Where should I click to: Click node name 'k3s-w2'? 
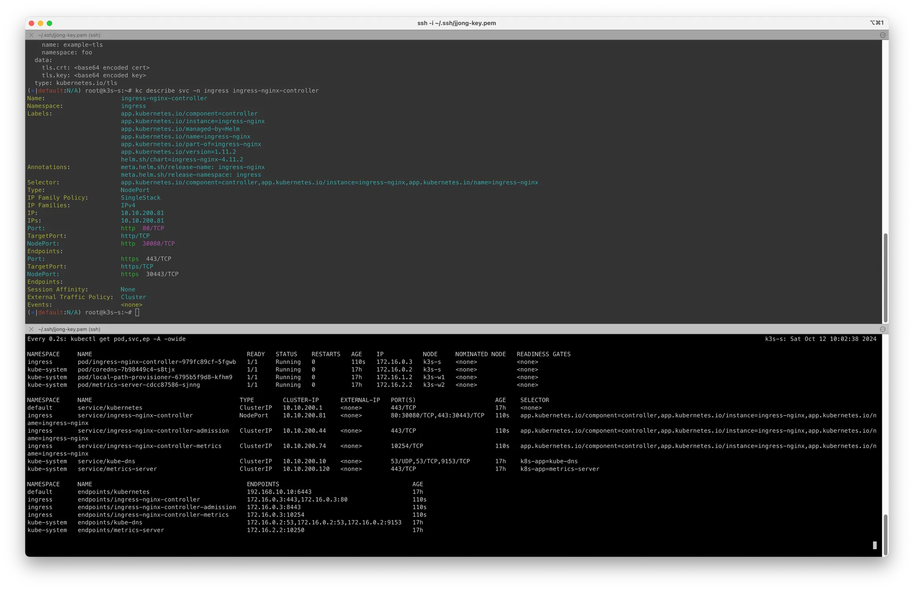coord(434,385)
